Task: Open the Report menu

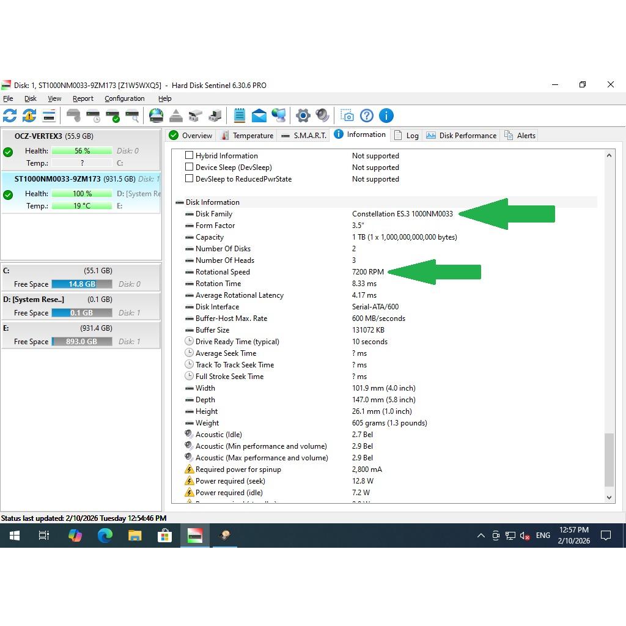Action: click(83, 98)
